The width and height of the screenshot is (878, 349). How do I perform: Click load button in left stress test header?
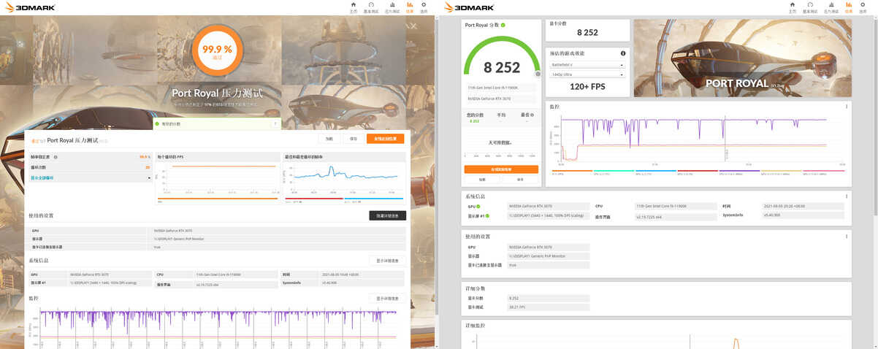(x=329, y=139)
